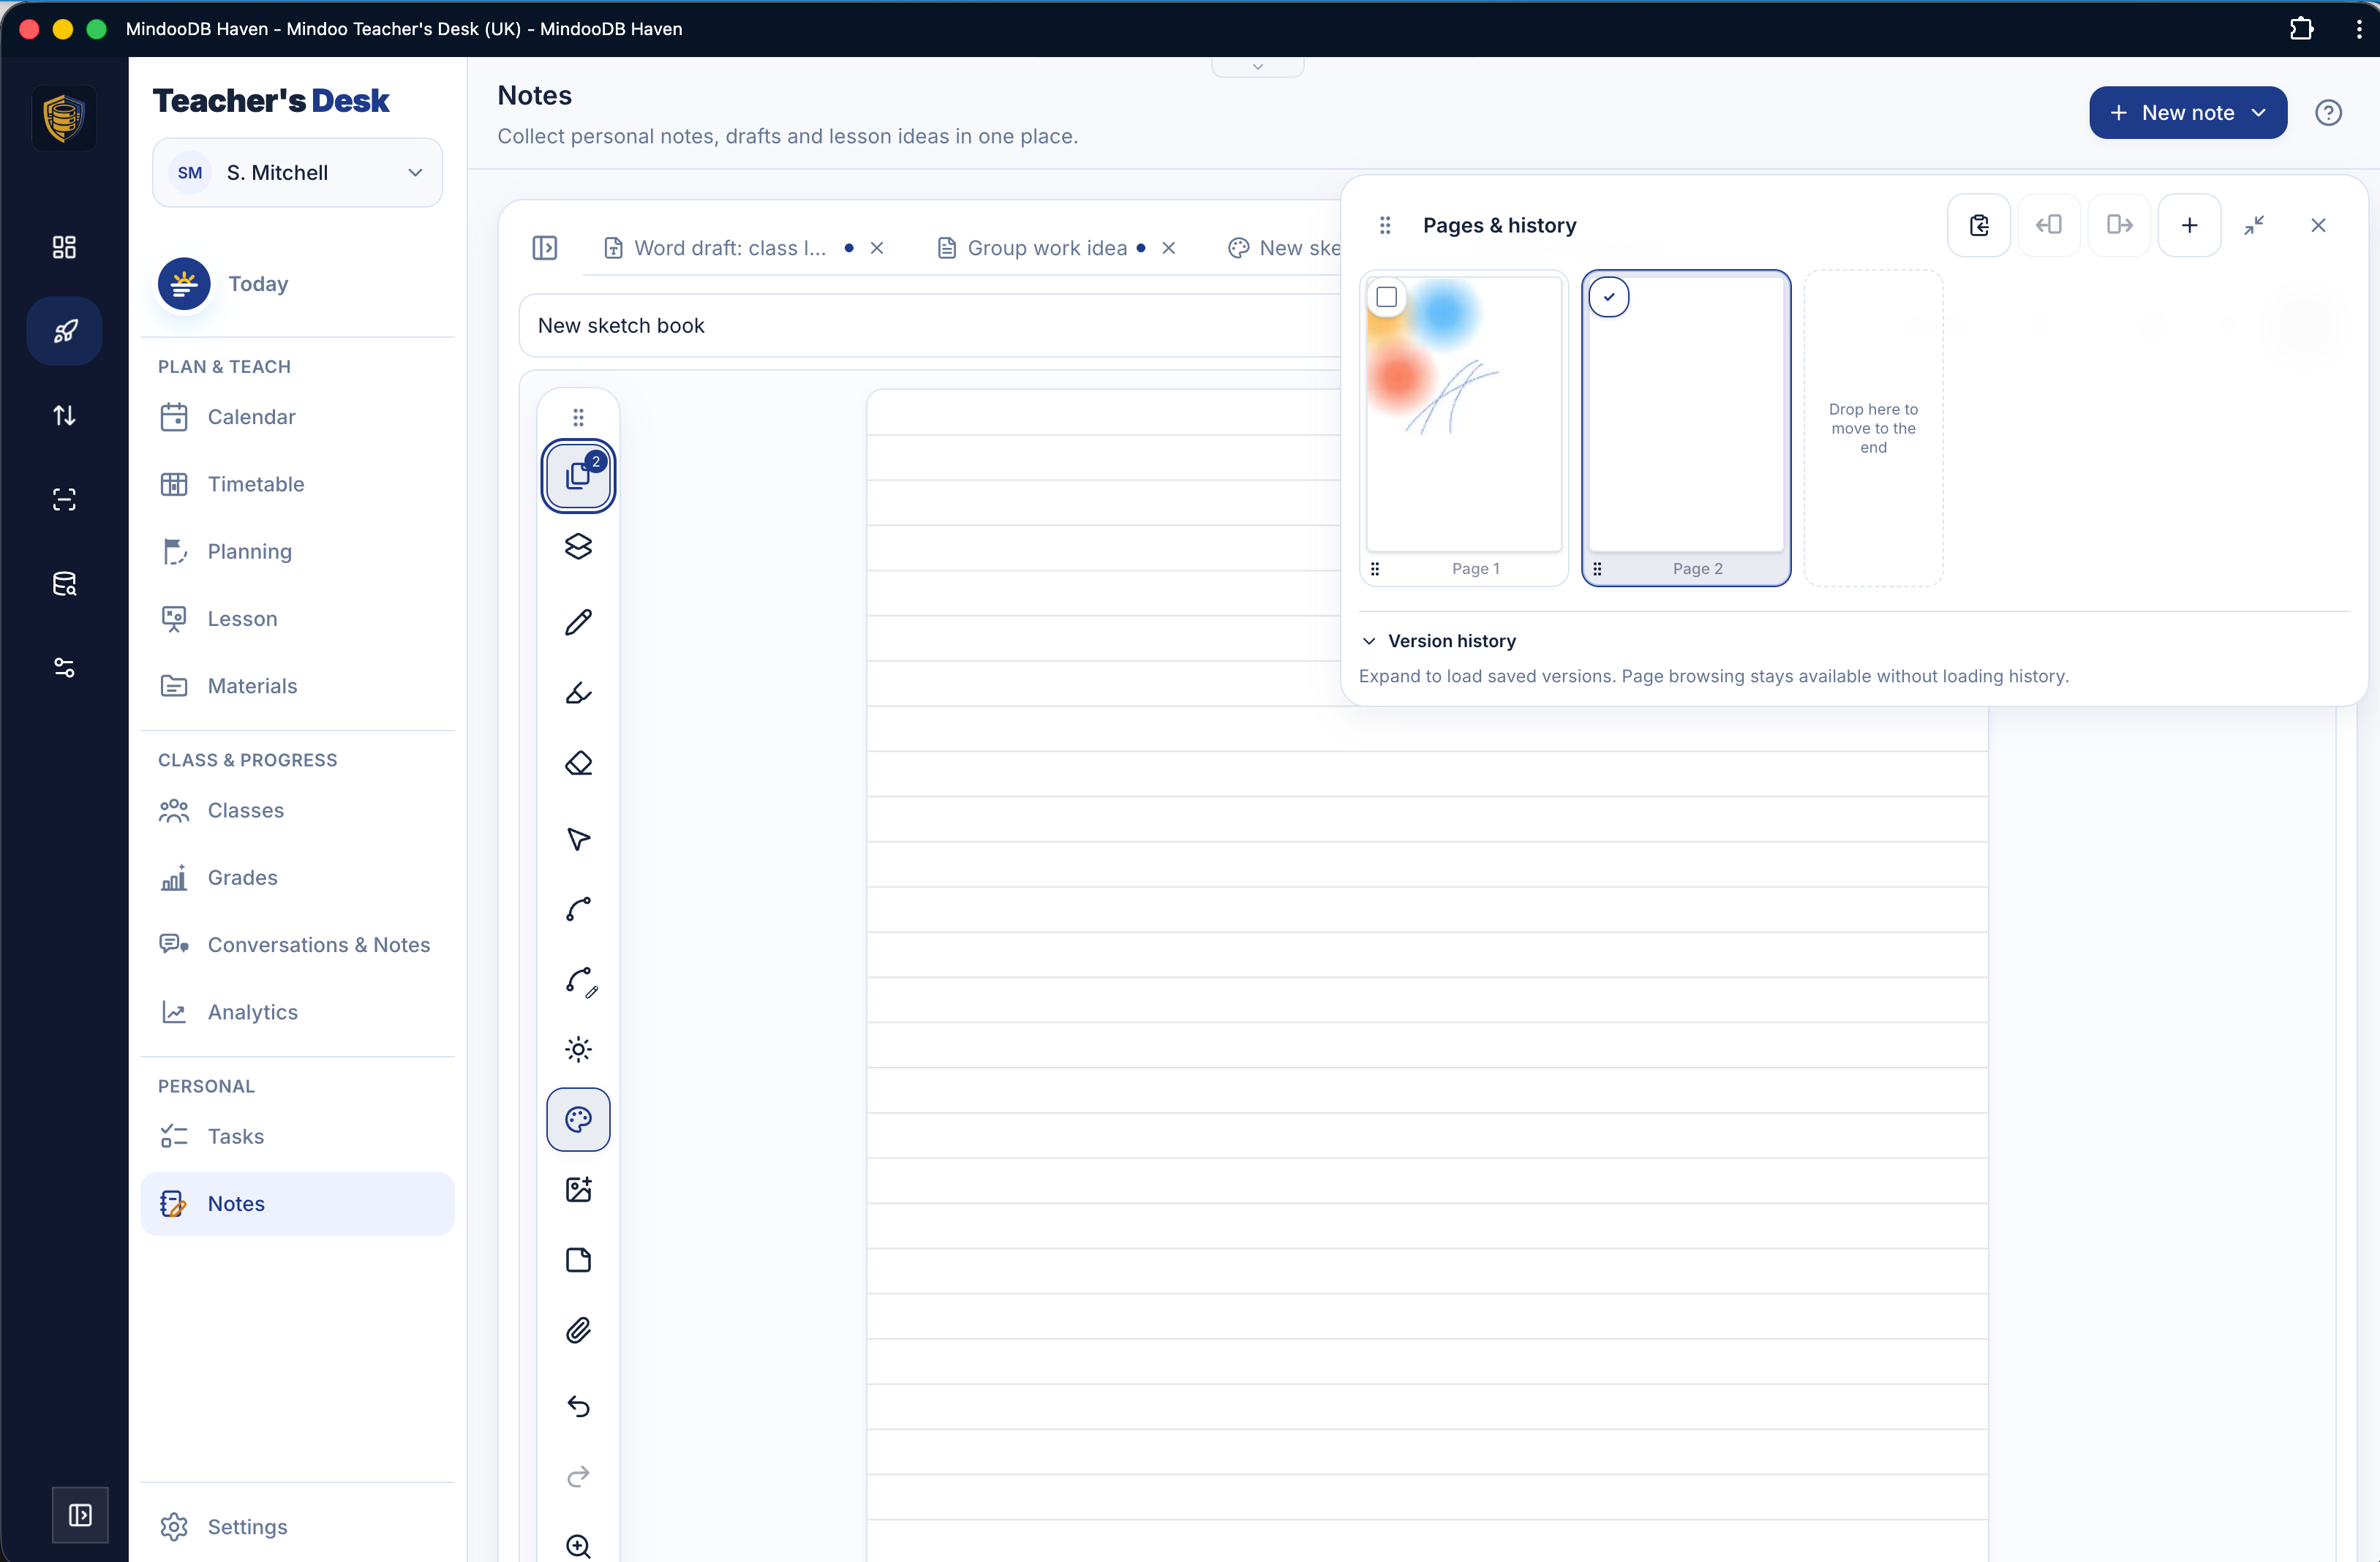Click the move page right icon
Screen dimensions: 2380x1562
click(x=2119, y=225)
